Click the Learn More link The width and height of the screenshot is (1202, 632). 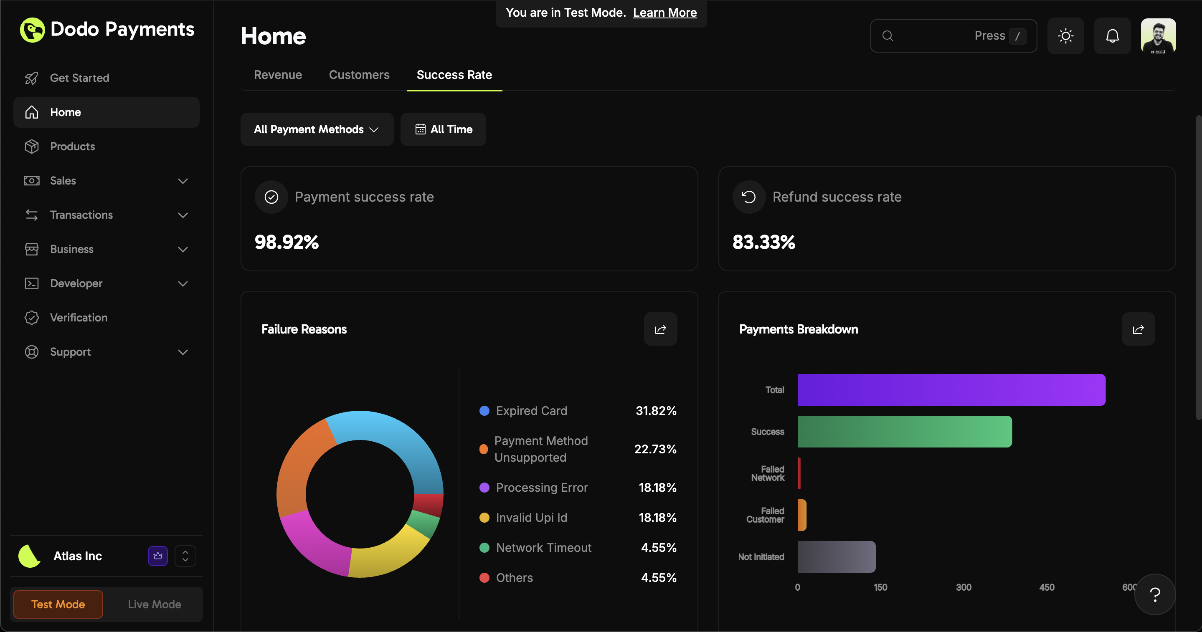coord(664,13)
